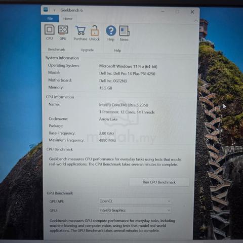Click the GPU benchmark icon

click(63, 32)
